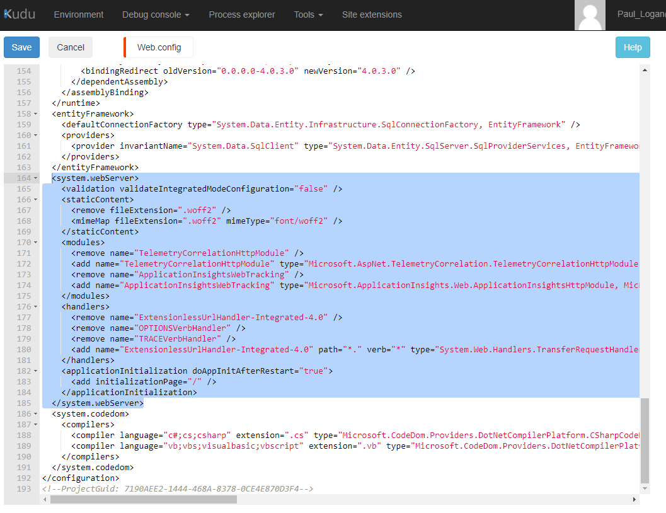
Task: Click "TRACEVerbHandler" on line 179
Action: tap(178, 339)
